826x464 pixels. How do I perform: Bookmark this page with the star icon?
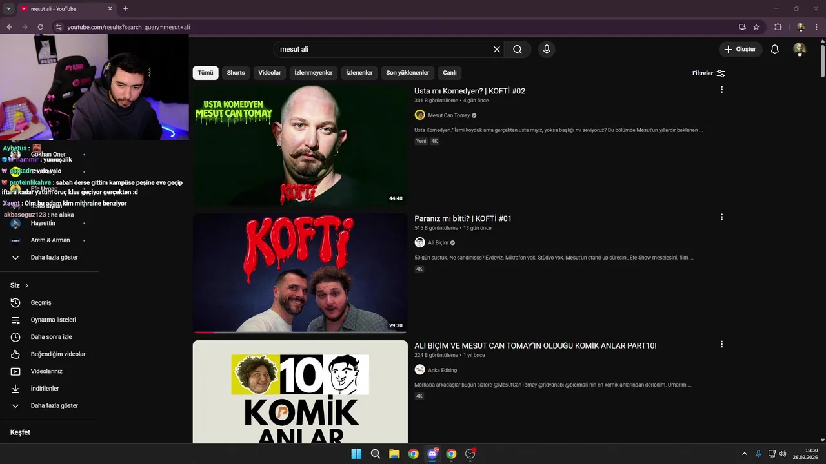tap(756, 27)
